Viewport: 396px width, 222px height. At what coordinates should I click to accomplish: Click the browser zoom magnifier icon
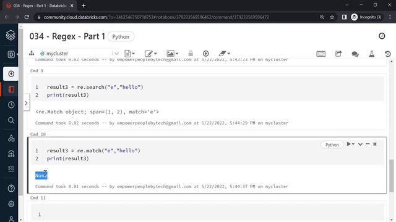(322, 17)
